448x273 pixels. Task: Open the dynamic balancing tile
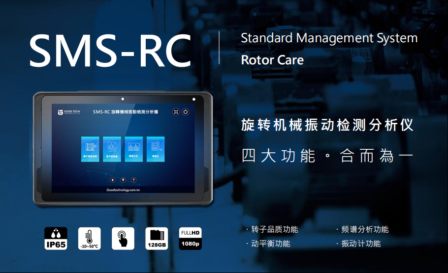[112, 149]
